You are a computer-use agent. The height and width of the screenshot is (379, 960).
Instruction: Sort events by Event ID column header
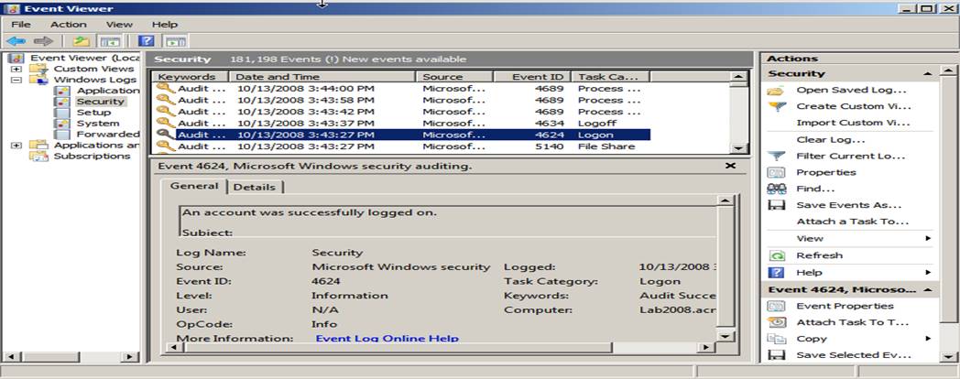[x=531, y=77]
